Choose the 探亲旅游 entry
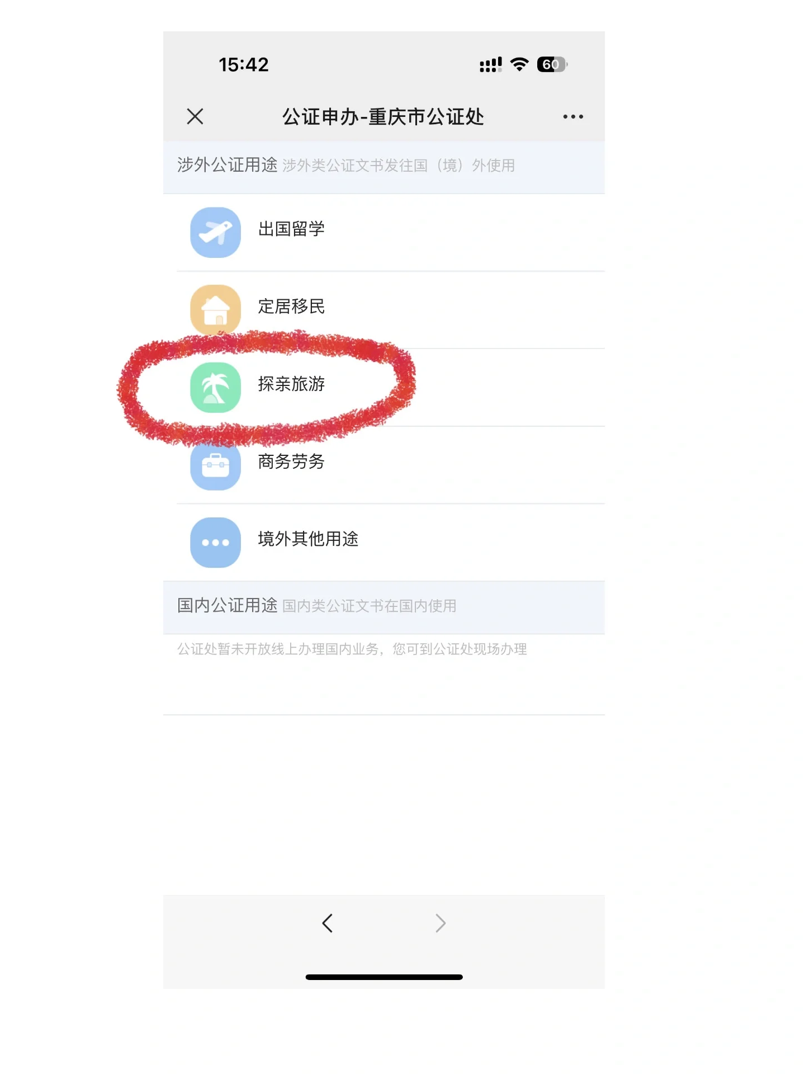The height and width of the screenshot is (1074, 805). tap(384, 388)
